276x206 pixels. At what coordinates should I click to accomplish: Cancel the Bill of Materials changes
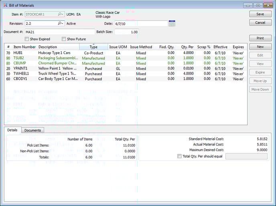(x=260, y=23)
